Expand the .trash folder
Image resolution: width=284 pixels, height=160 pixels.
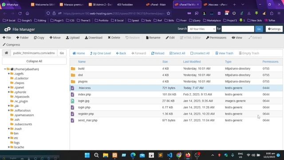tap(9, 128)
